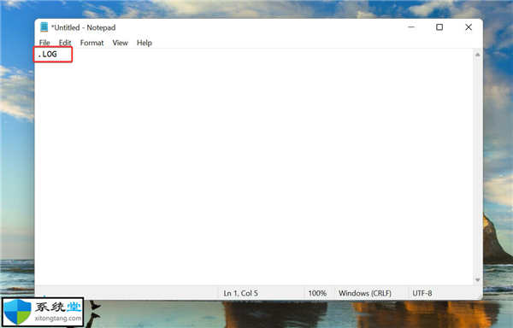The height and width of the screenshot is (328, 513).
Task: Open the View menu
Action: click(x=120, y=43)
